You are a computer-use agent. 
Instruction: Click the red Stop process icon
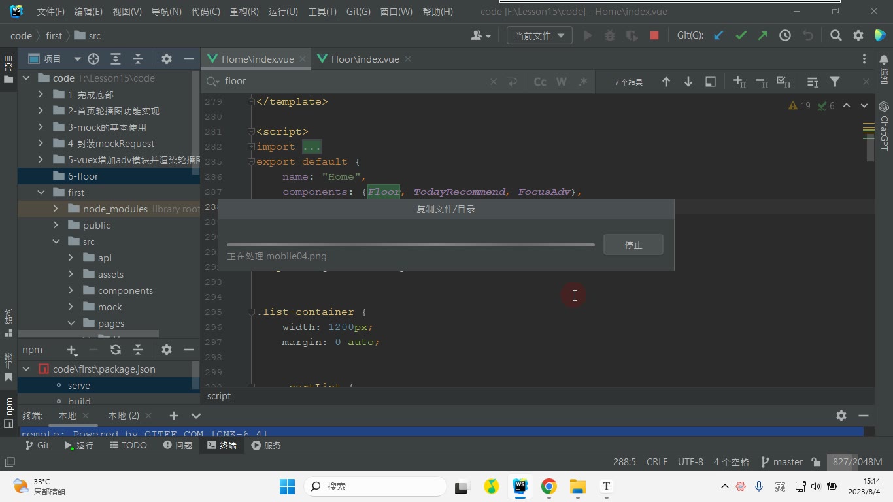pos(654,36)
